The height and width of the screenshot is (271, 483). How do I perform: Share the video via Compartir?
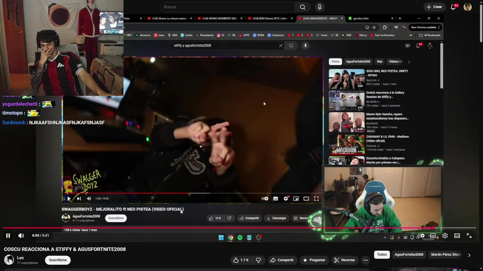click(282, 260)
